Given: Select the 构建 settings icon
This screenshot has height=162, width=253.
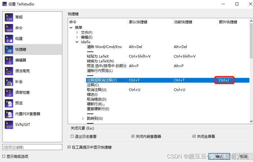Looking at the screenshot, I should tap(9, 39).
